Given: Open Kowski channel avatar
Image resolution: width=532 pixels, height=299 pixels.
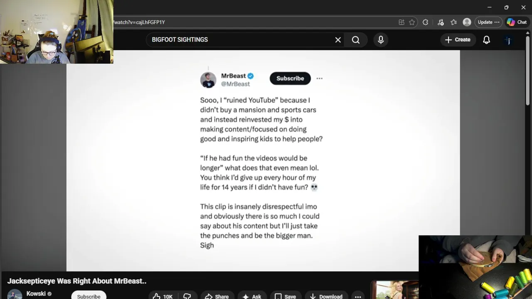Looking at the screenshot, I should pyautogui.click(x=15, y=294).
